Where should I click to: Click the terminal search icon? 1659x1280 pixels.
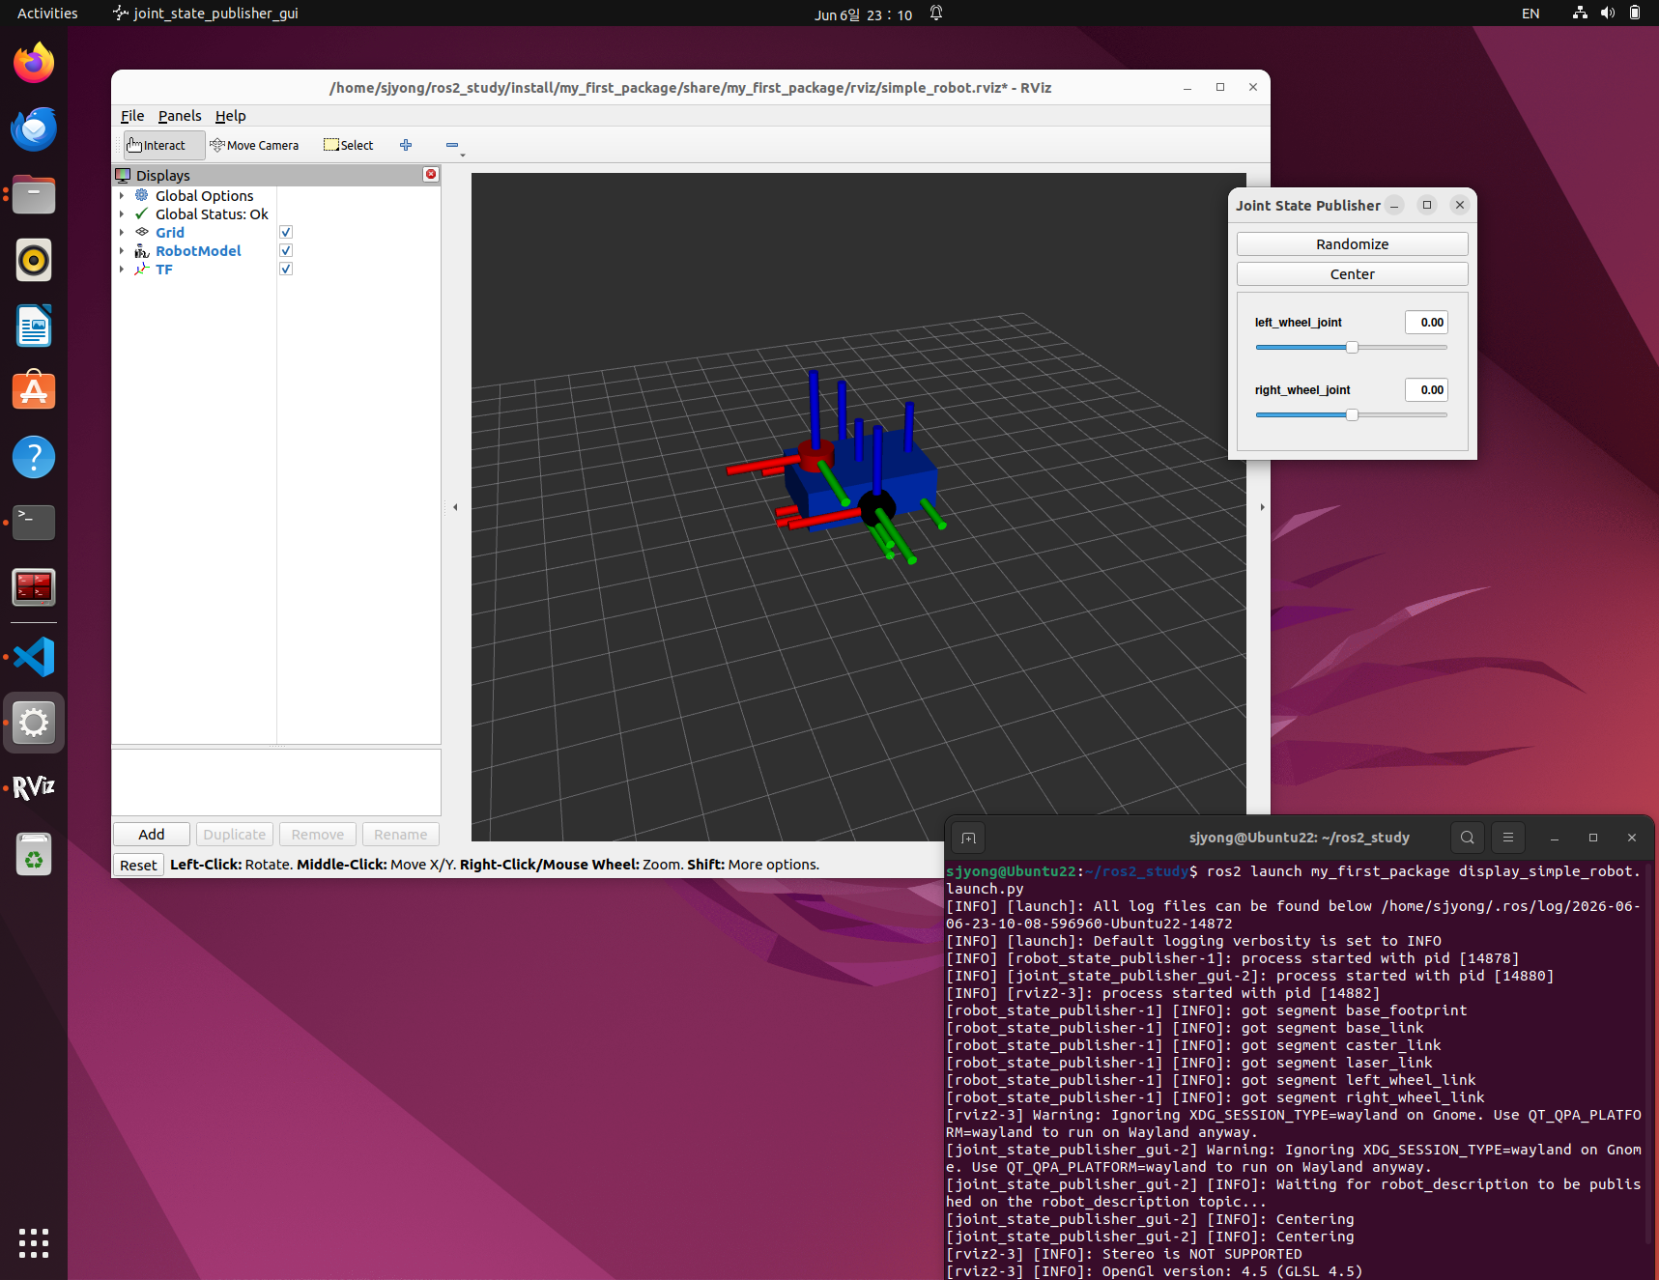tap(1468, 838)
